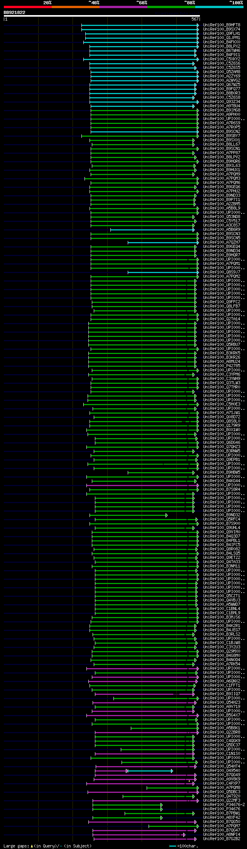
Task: Open the UniRef100_B4FKX0 hit label
Action: point(222,42)
